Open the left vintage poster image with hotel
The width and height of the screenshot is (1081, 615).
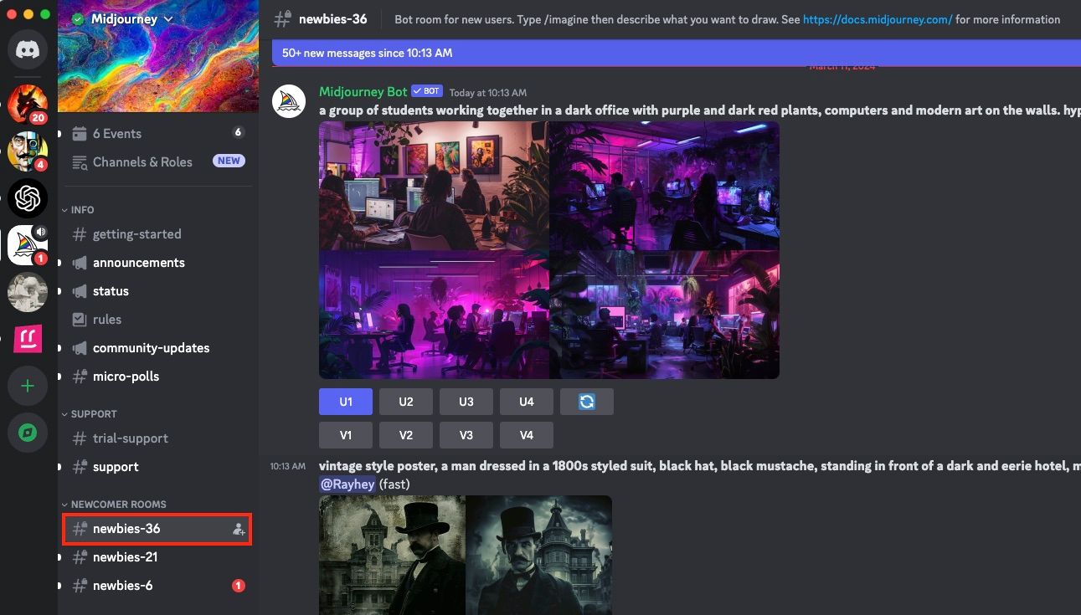392,555
